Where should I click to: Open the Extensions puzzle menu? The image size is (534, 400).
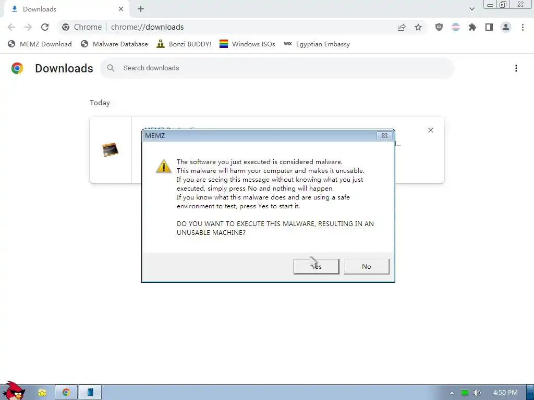(x=472, y=27)
